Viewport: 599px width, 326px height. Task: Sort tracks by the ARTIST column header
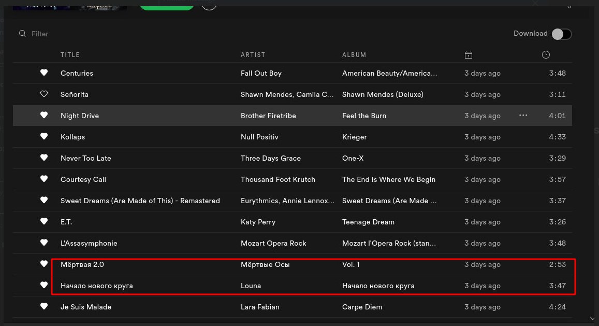coord(253,55)
